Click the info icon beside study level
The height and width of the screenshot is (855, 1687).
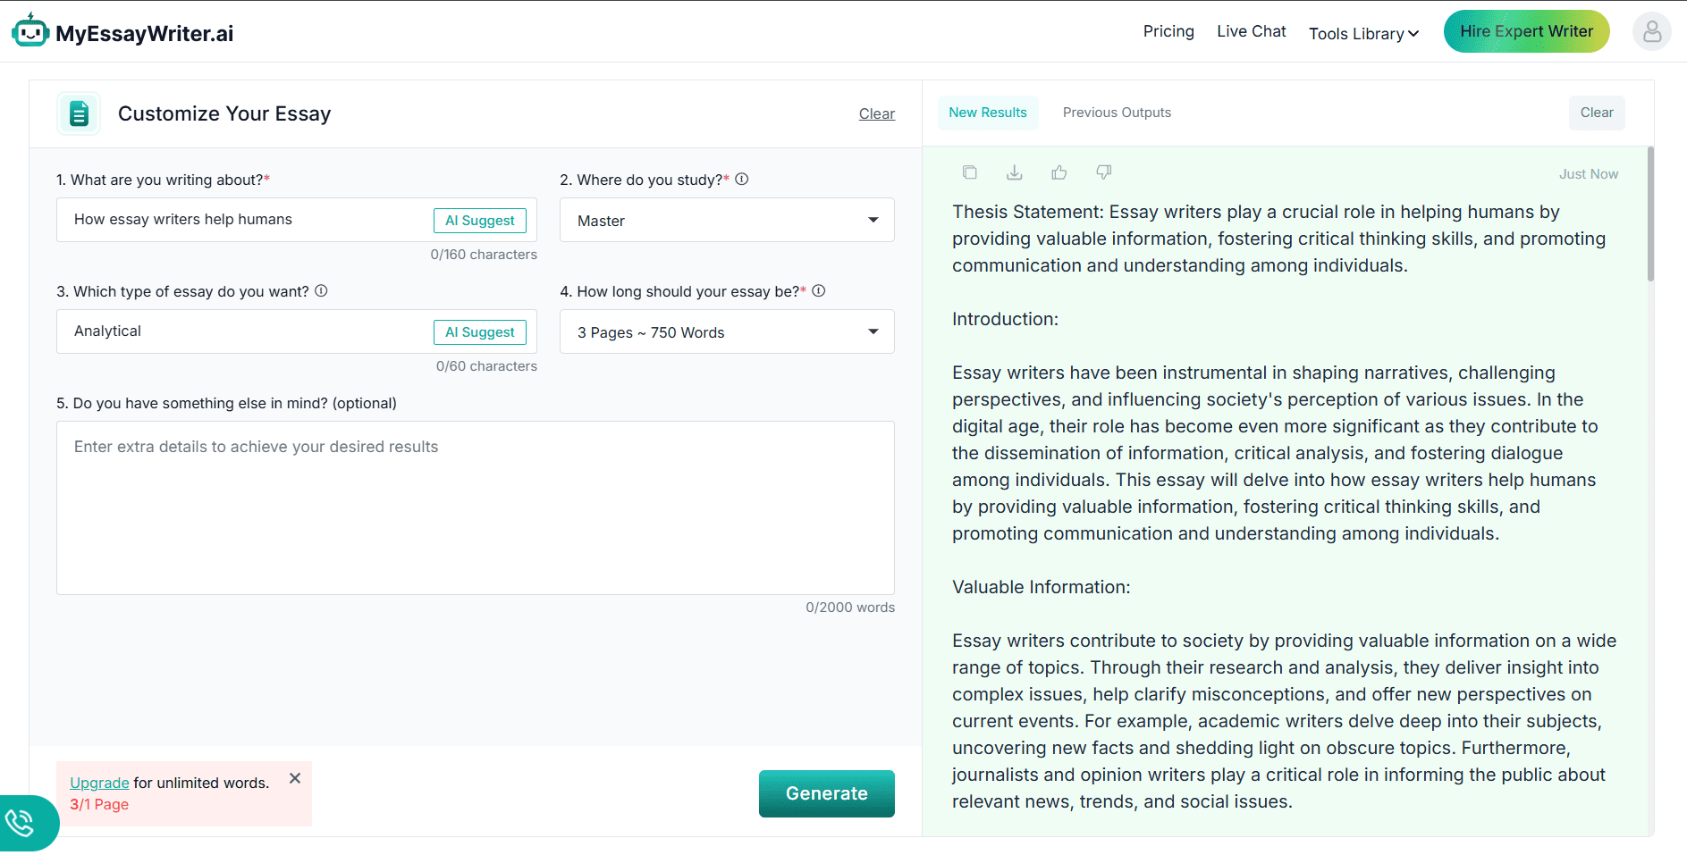tap(742, 179)
